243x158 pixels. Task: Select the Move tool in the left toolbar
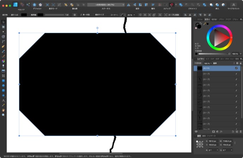pyautogui.click(x=3, y=22)
